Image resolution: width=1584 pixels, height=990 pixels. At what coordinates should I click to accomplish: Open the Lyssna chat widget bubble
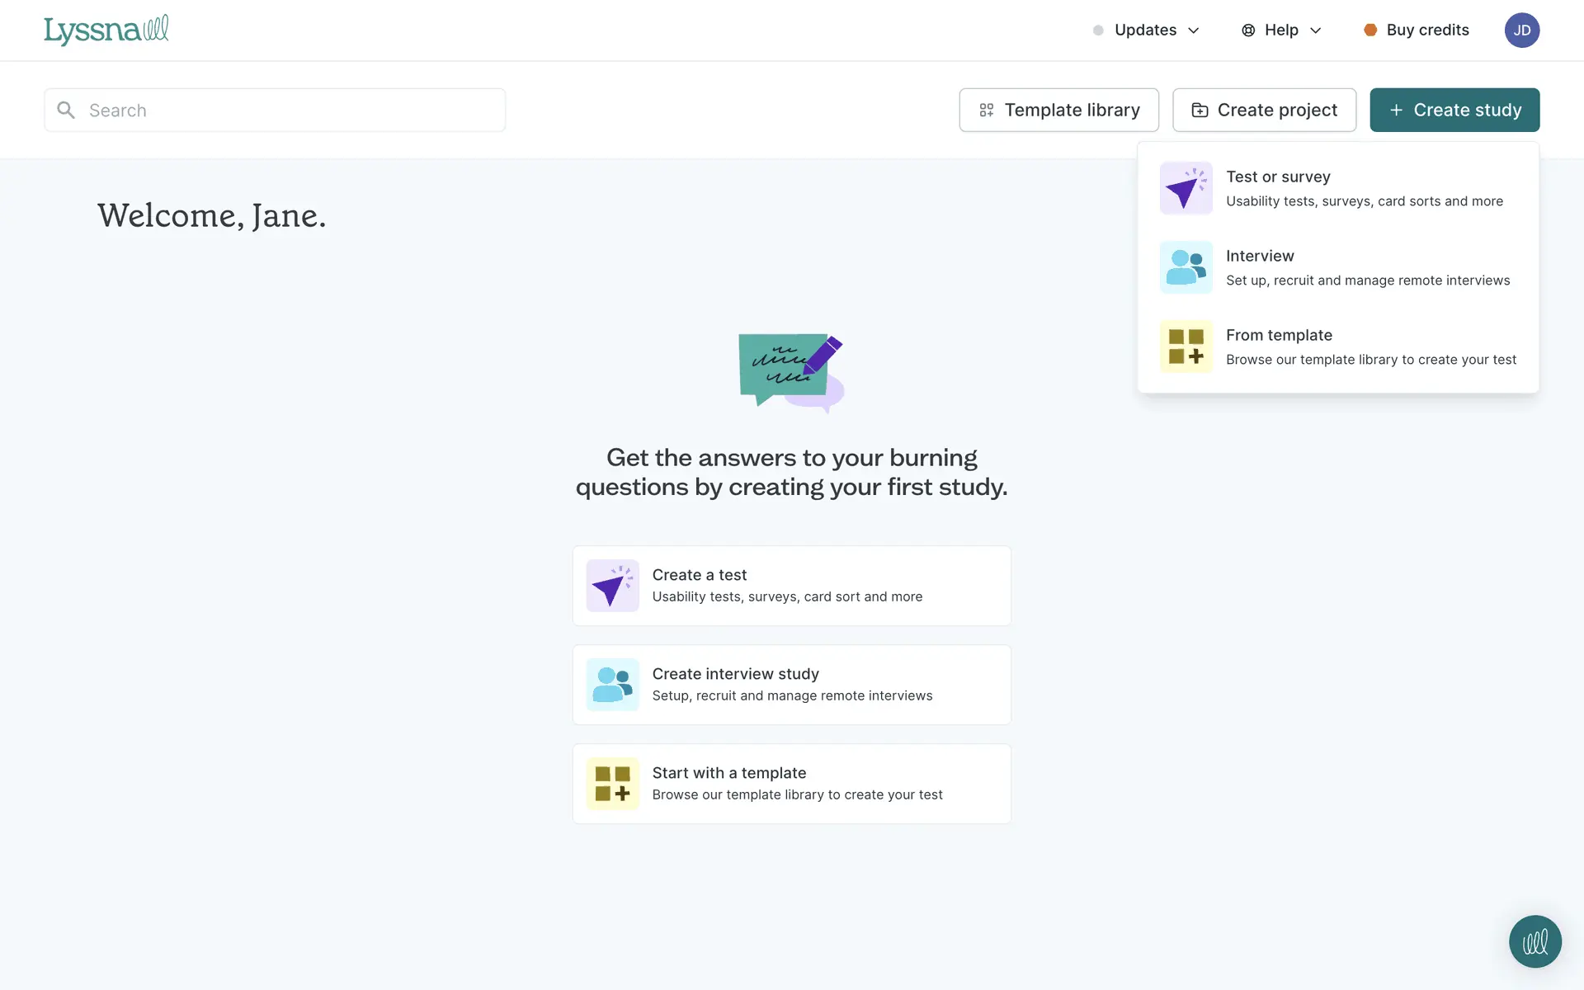1534,941
